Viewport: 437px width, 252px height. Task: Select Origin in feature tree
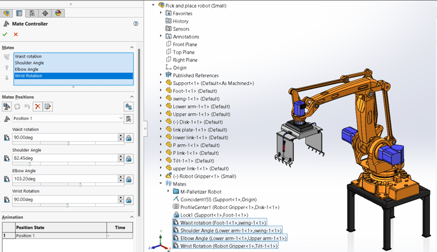pyautogui.click(x=180, y=68)
